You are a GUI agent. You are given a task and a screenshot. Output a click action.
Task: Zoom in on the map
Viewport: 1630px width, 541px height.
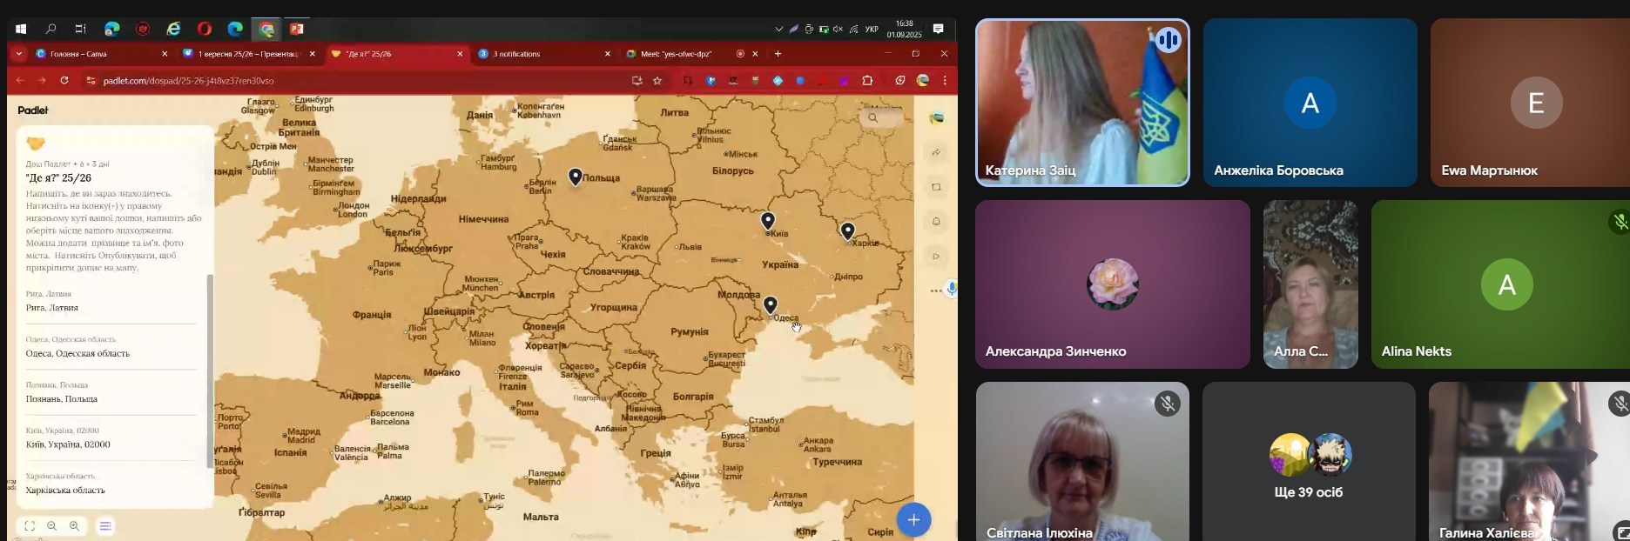tap(74, 526)
